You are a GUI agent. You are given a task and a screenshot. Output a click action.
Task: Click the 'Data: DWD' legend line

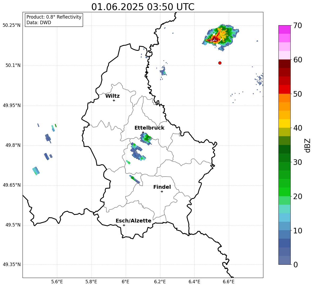tap(39, 23)
